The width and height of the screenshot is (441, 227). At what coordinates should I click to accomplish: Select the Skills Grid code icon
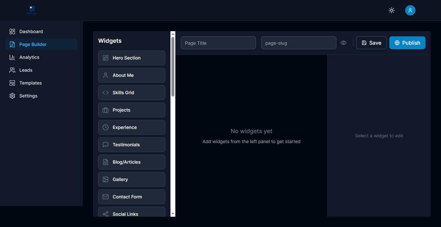pos(105,92)
